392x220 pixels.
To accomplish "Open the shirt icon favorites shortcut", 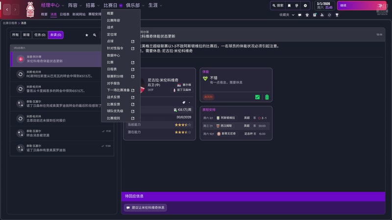I will [x=307, y=15].
